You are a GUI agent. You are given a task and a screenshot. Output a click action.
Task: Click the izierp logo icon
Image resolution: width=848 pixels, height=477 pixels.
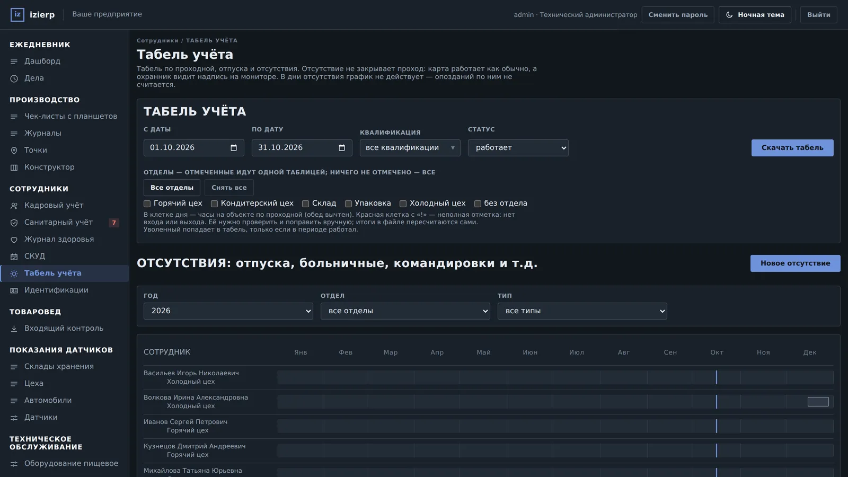17,15
